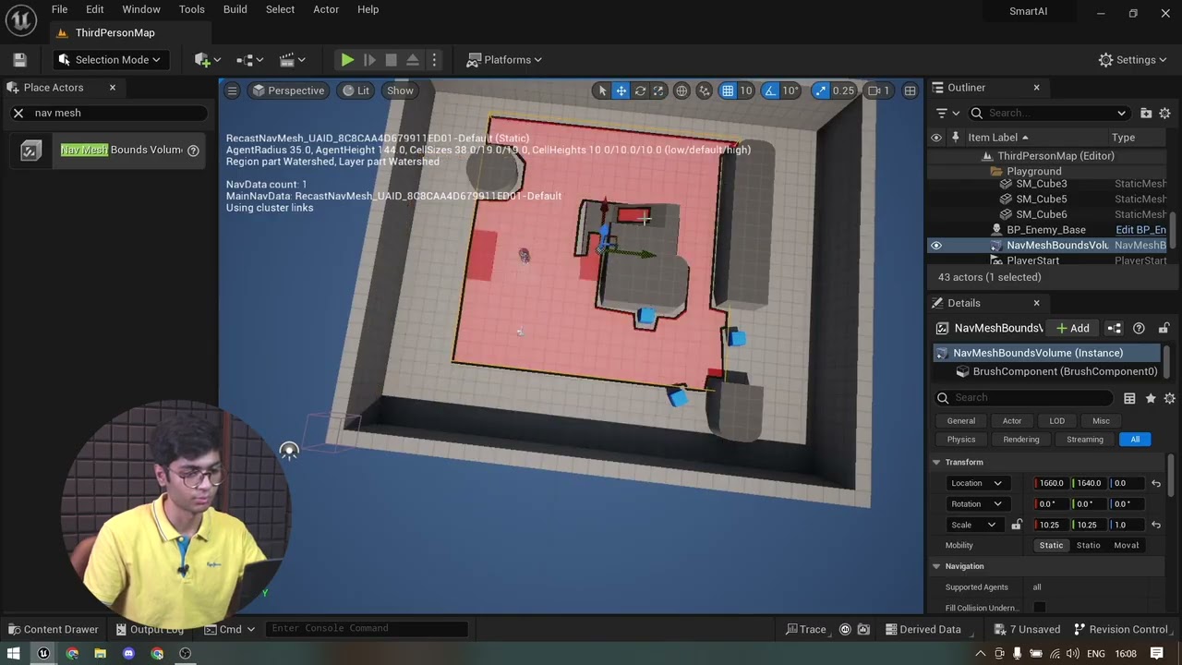1182x665 pixels.
Task: Choose the select objects arrow tool
Action: click(602, 91)
